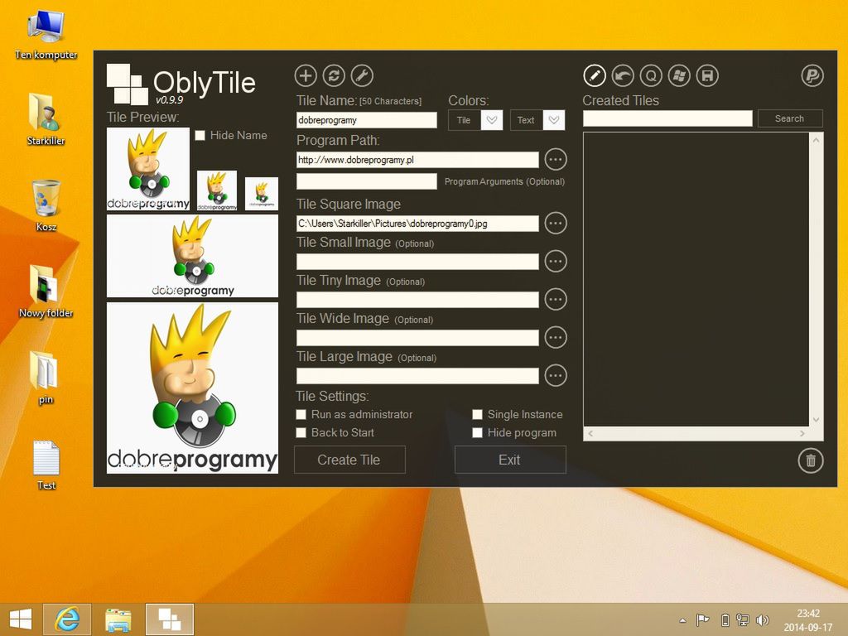Check Back to Start option
Screen dimensions: 848x636
point(301,432)
